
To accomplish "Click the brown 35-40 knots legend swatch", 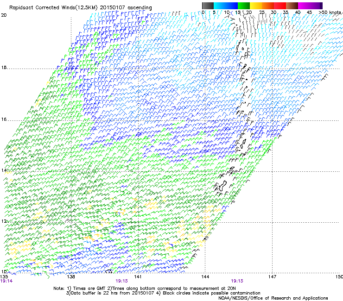I will coord(292,6).
